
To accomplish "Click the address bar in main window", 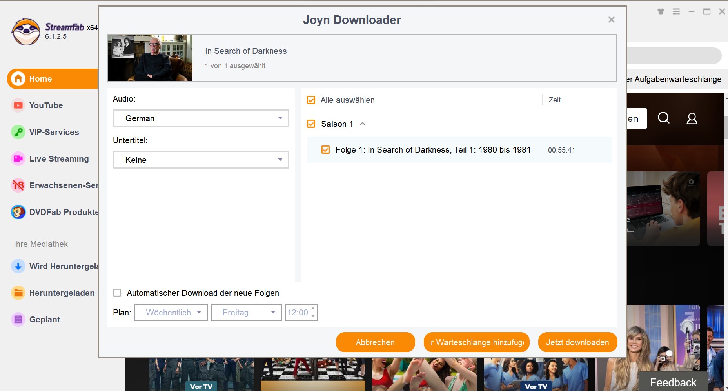I will 674,56.
